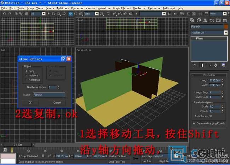This screenshot has height=165, width=230.
Task: Click Configure Modifier Sets icon
Action: click(223, 65)
